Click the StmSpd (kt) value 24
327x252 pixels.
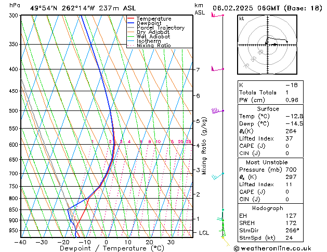pyautogui.click(x=289, y=237)
